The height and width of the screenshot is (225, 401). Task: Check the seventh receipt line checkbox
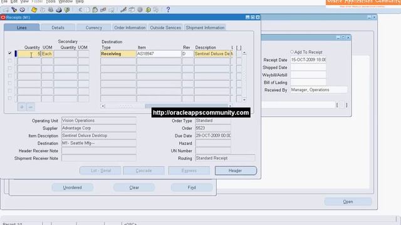point(10,98)
